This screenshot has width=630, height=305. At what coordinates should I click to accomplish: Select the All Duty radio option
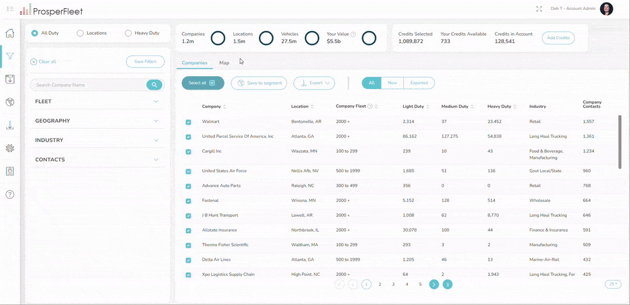(x=34, y=33)
